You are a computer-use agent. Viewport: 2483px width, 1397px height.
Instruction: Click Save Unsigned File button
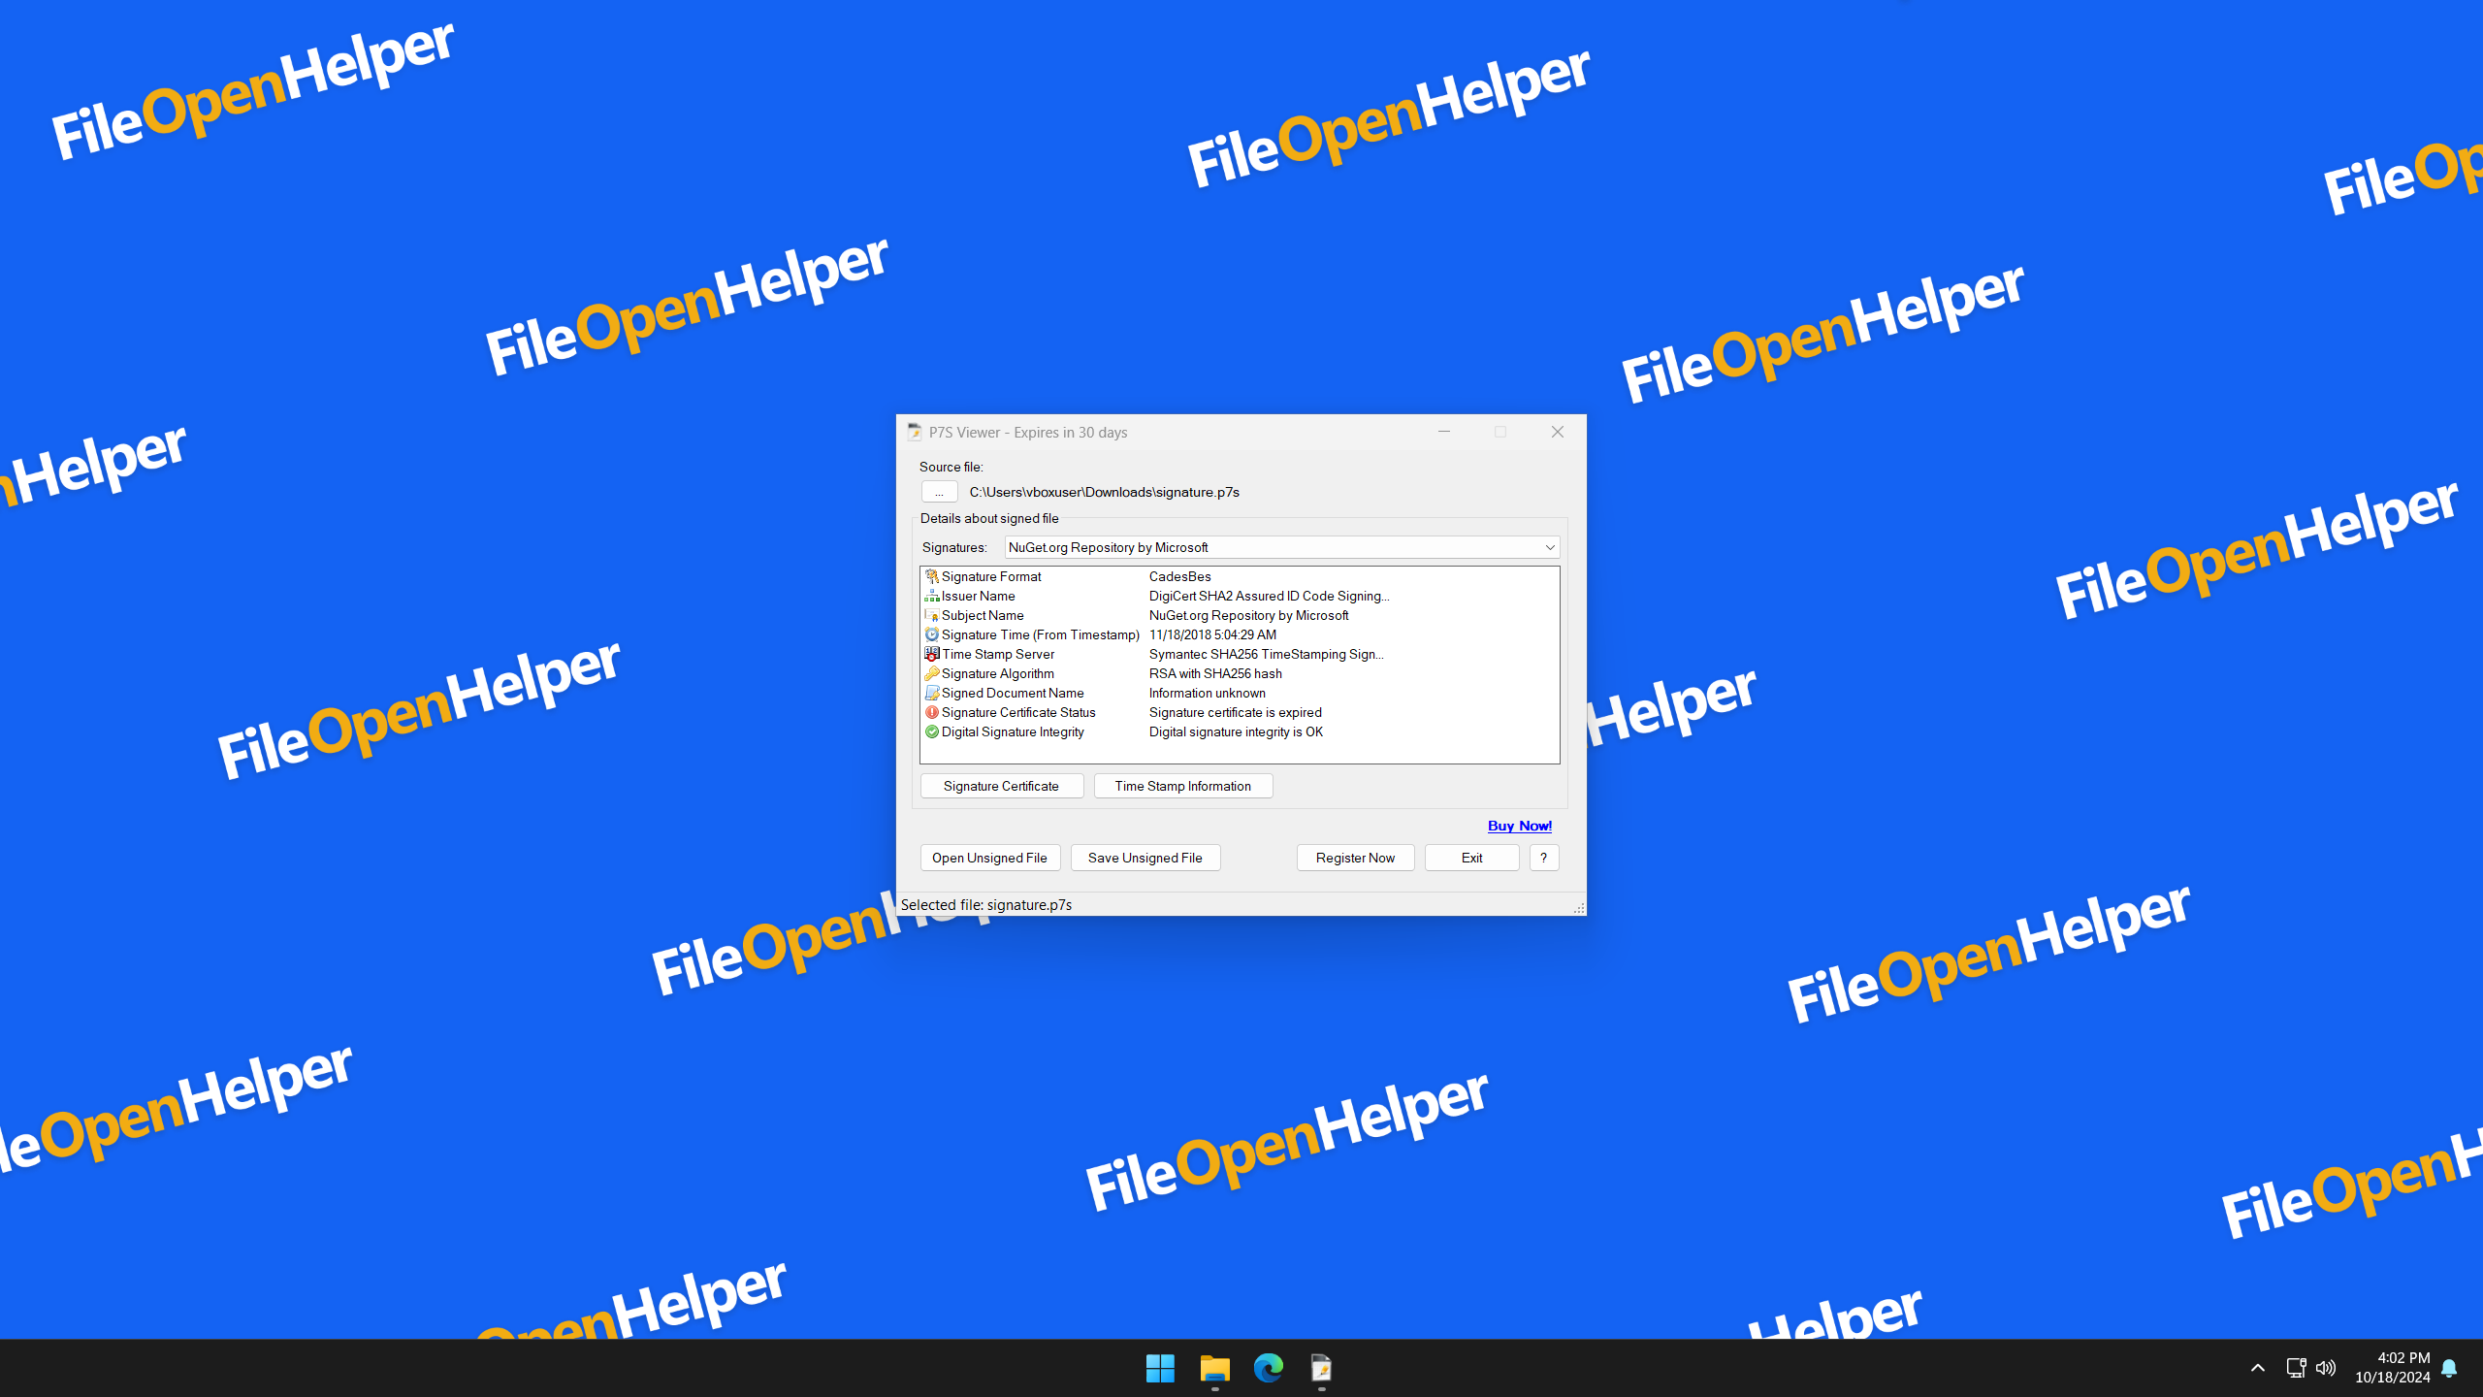pyautogui.click(x=1145, y=858)
